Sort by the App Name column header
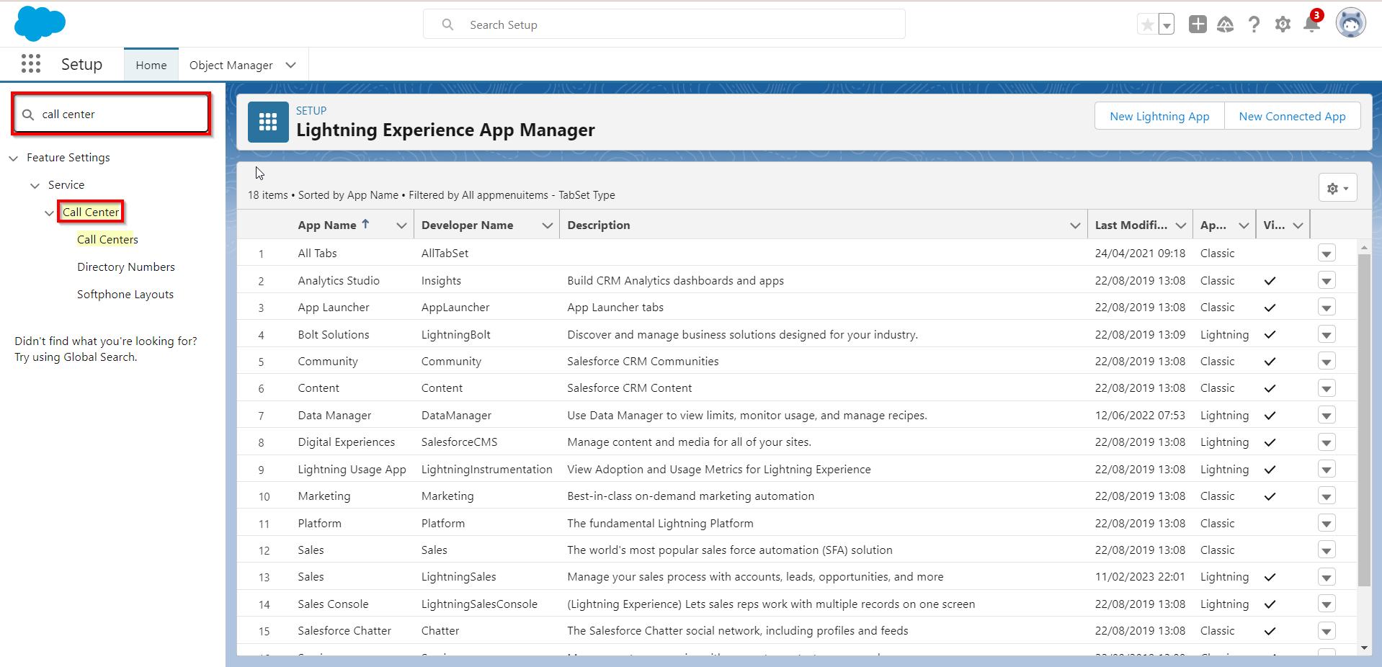The image size is (1382, 667). tap(327, 225)
